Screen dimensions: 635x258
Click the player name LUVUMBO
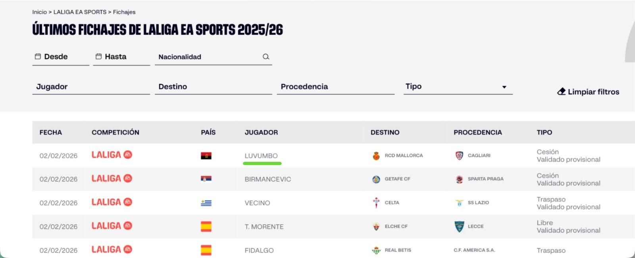pos(261,156)
